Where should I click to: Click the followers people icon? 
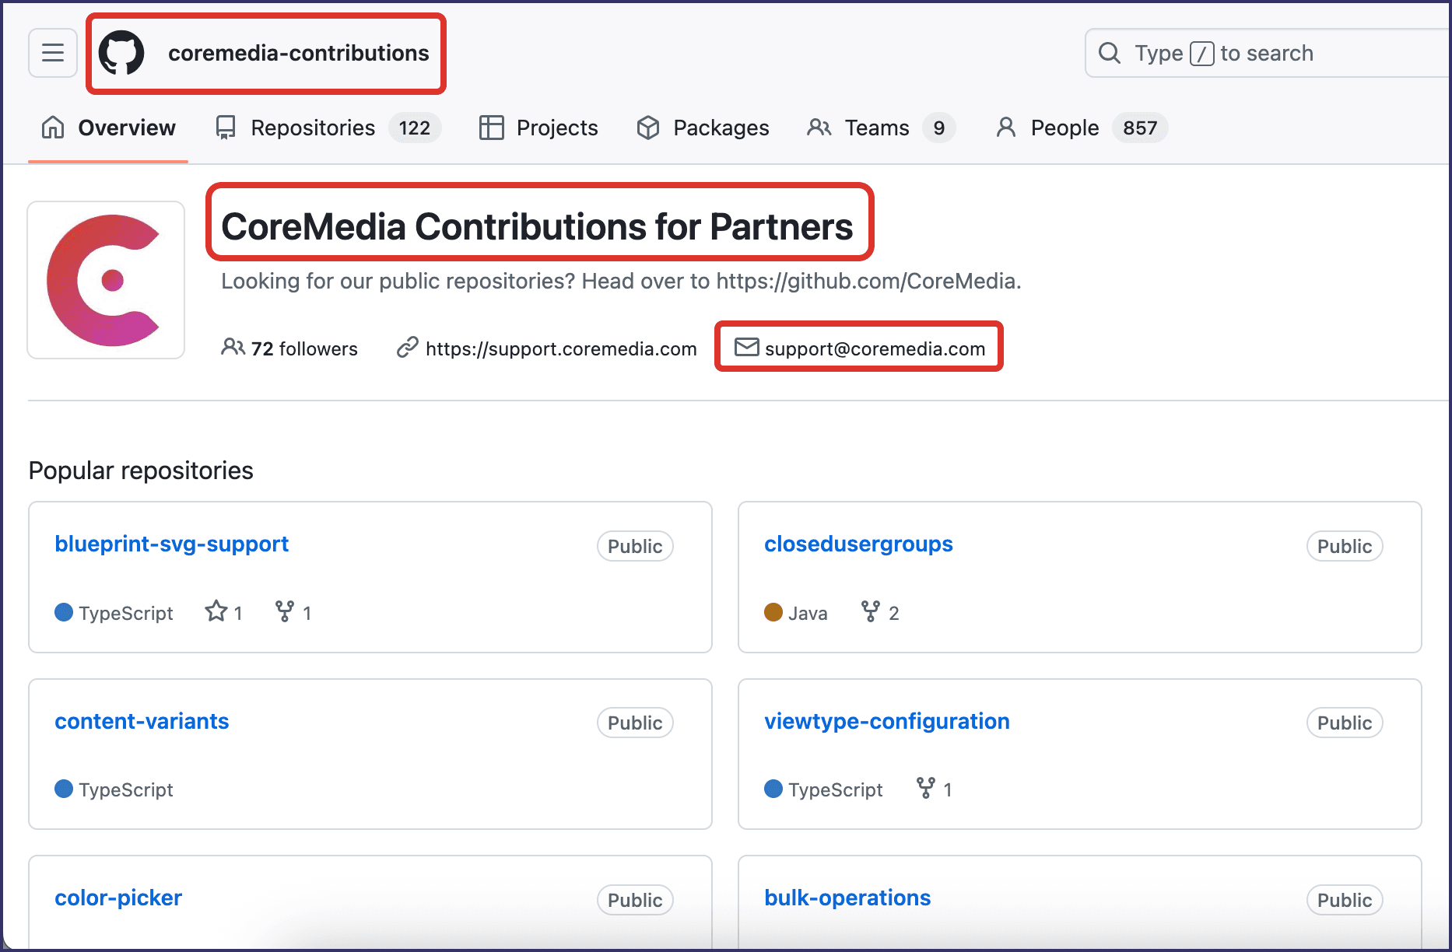pyautogui.click(x=233, y=347)
